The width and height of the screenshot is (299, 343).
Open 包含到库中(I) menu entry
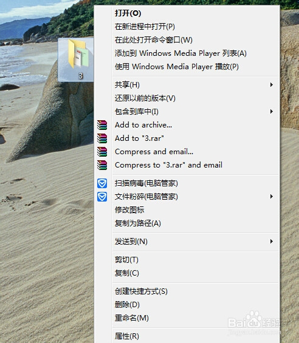pyautogui.click(x=187, y=112)
